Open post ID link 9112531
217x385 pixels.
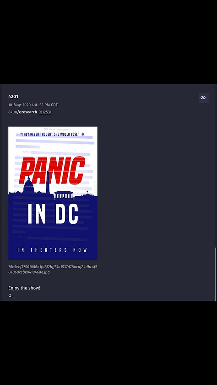tap(45, 112)
